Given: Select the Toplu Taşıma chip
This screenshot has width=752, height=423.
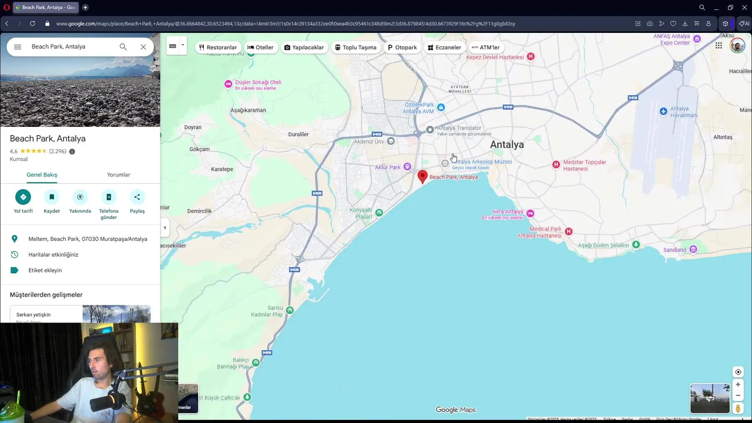Looking at the screenshot, I should (x=355, y=48).
